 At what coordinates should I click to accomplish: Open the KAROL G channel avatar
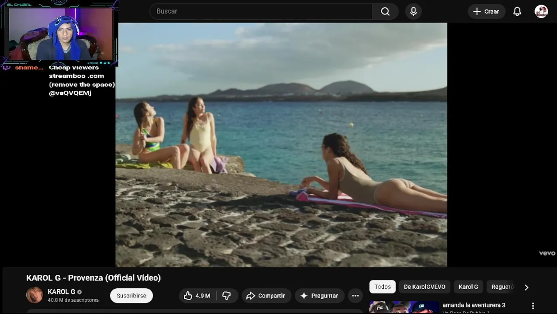(x=35, y=295)
